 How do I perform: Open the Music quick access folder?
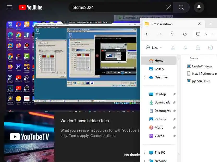click(159, 127)
